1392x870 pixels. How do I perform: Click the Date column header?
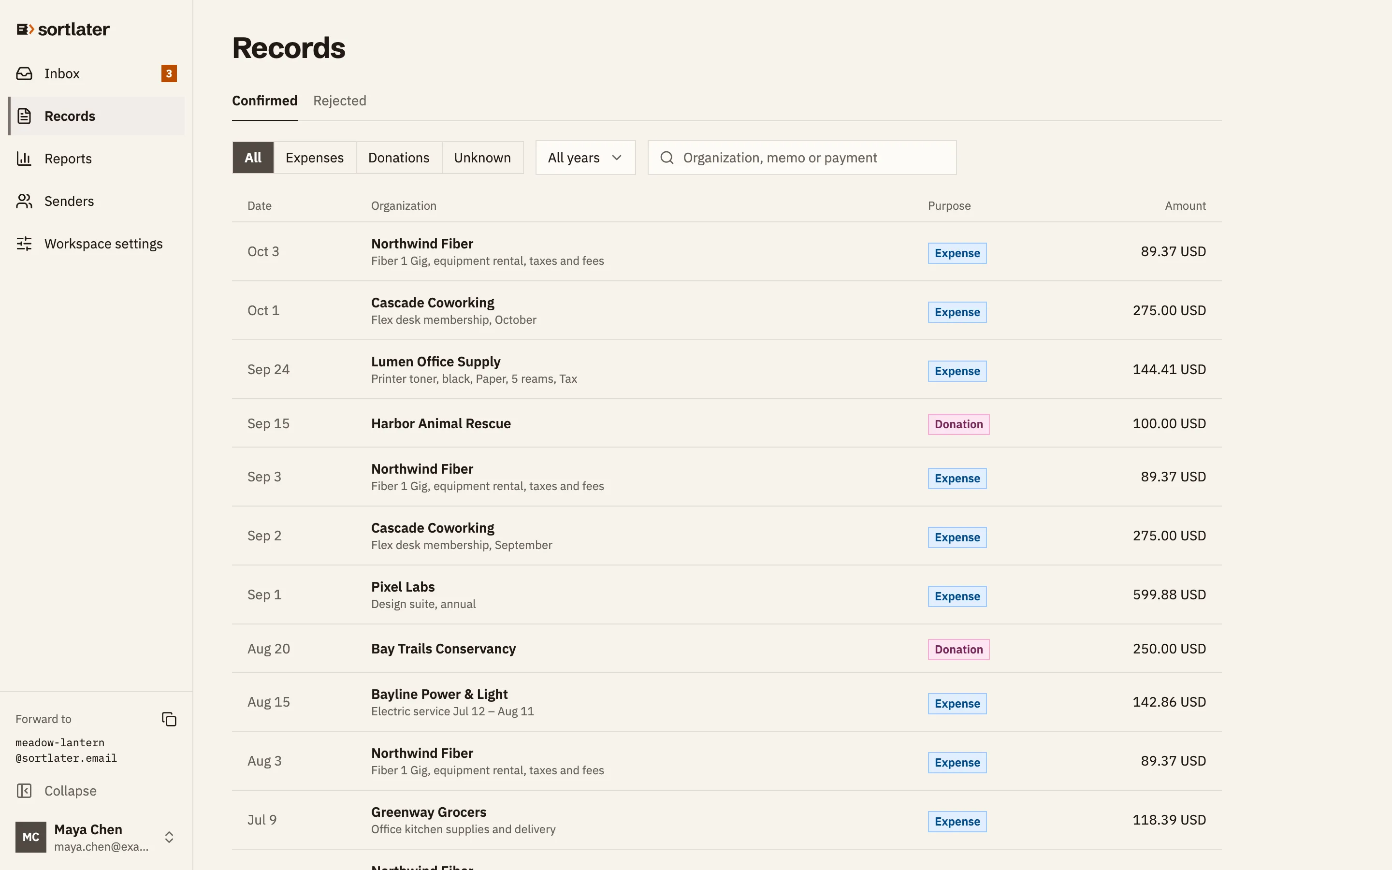click(x=260, y=206)
